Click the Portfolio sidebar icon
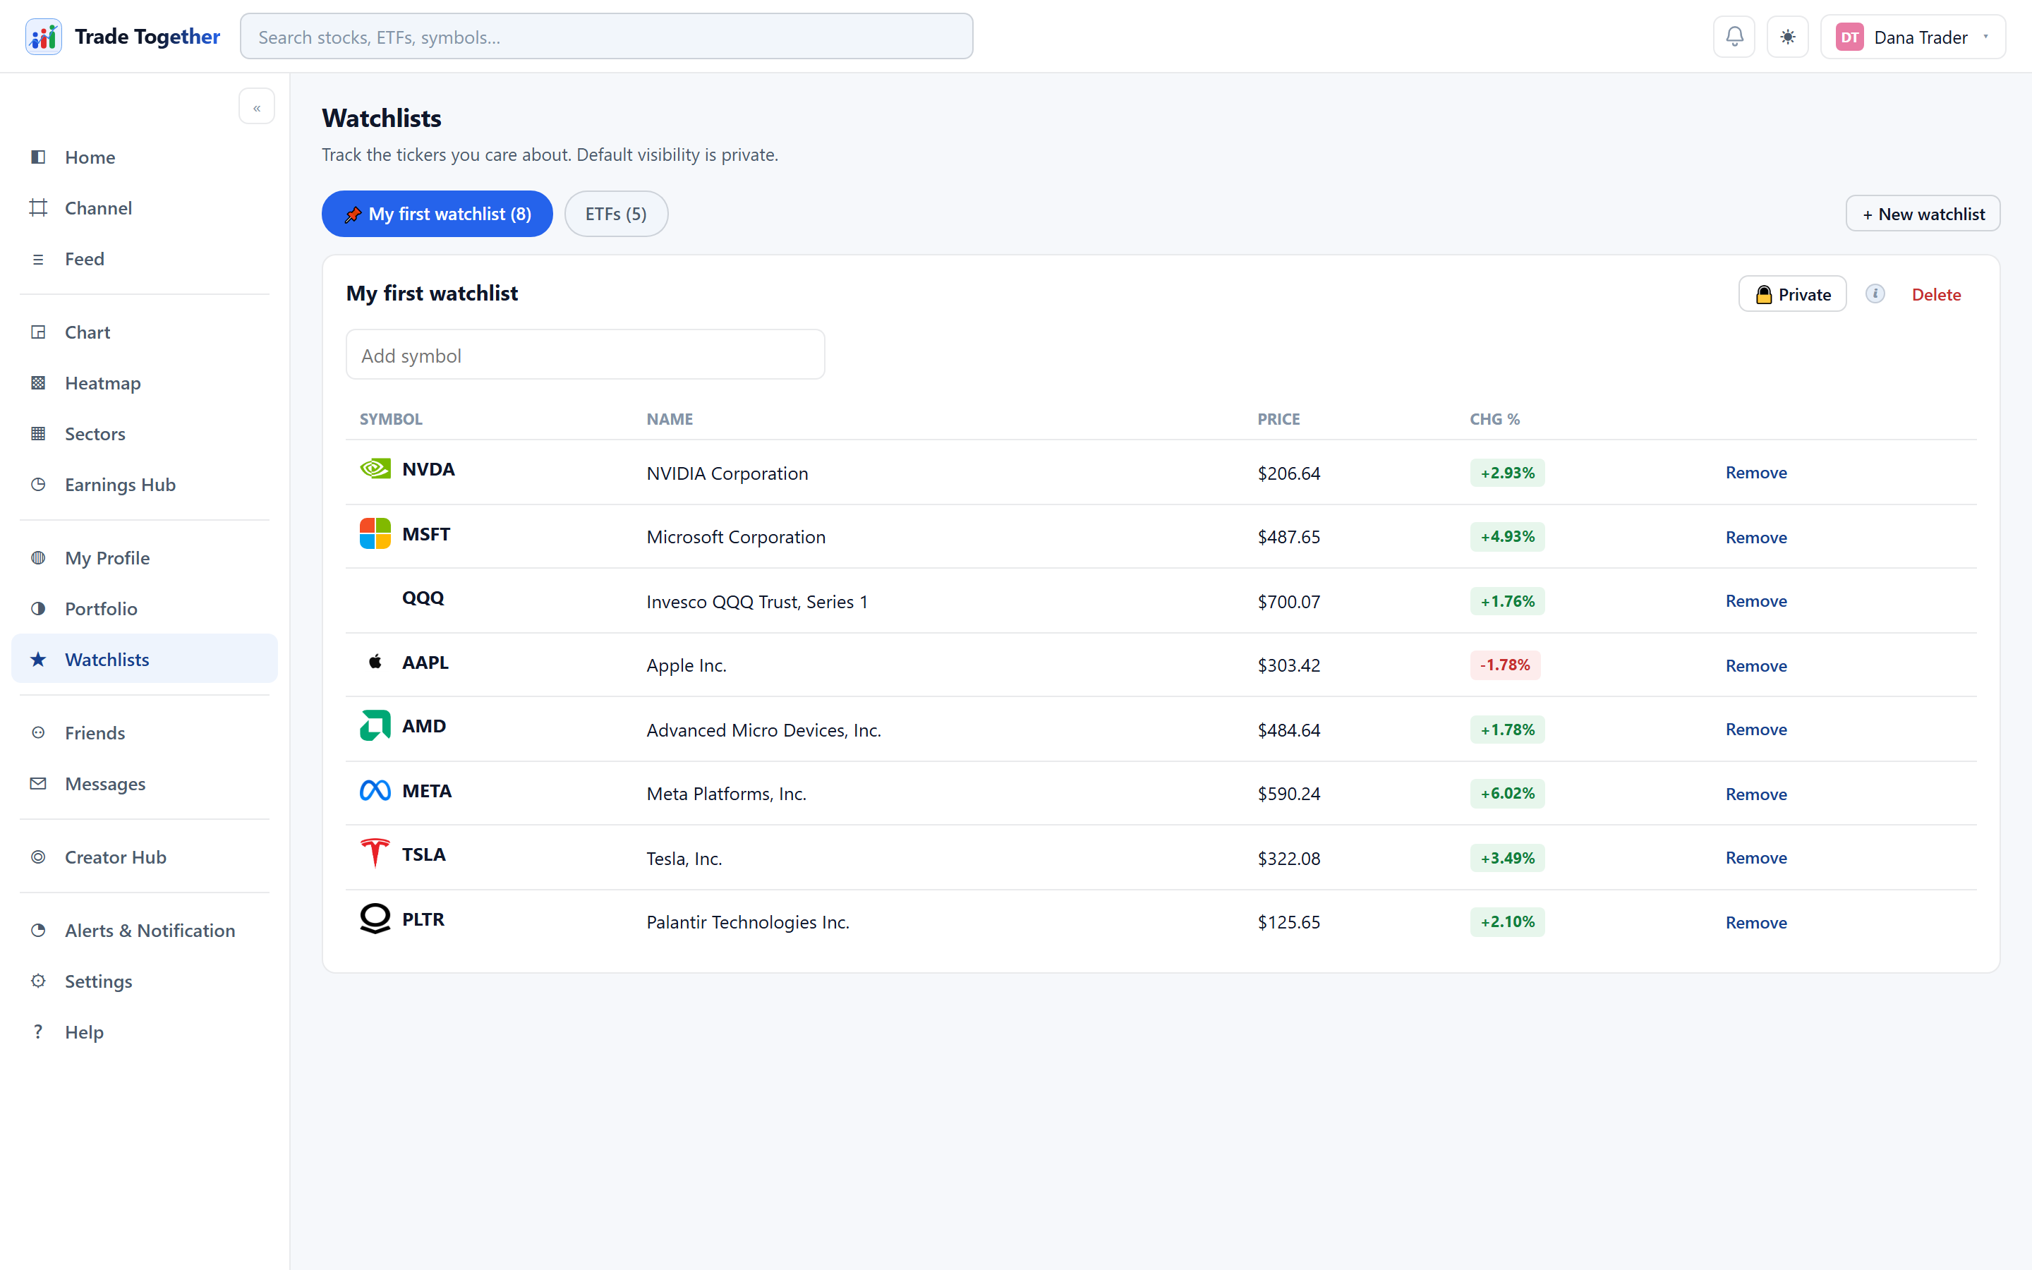Screen dimensions: 2032x1270 point(39,608)
